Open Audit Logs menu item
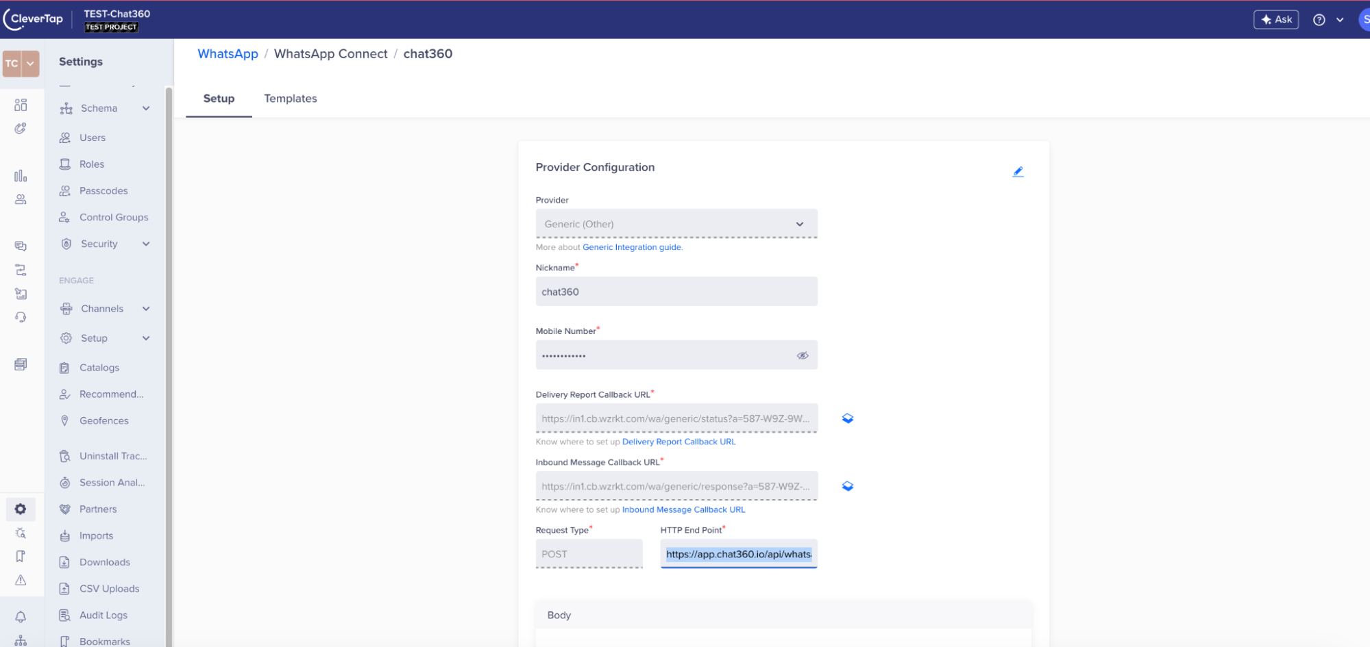Image resolution: width=1370 pixels, height=647 pixels. tap(105, 616)
